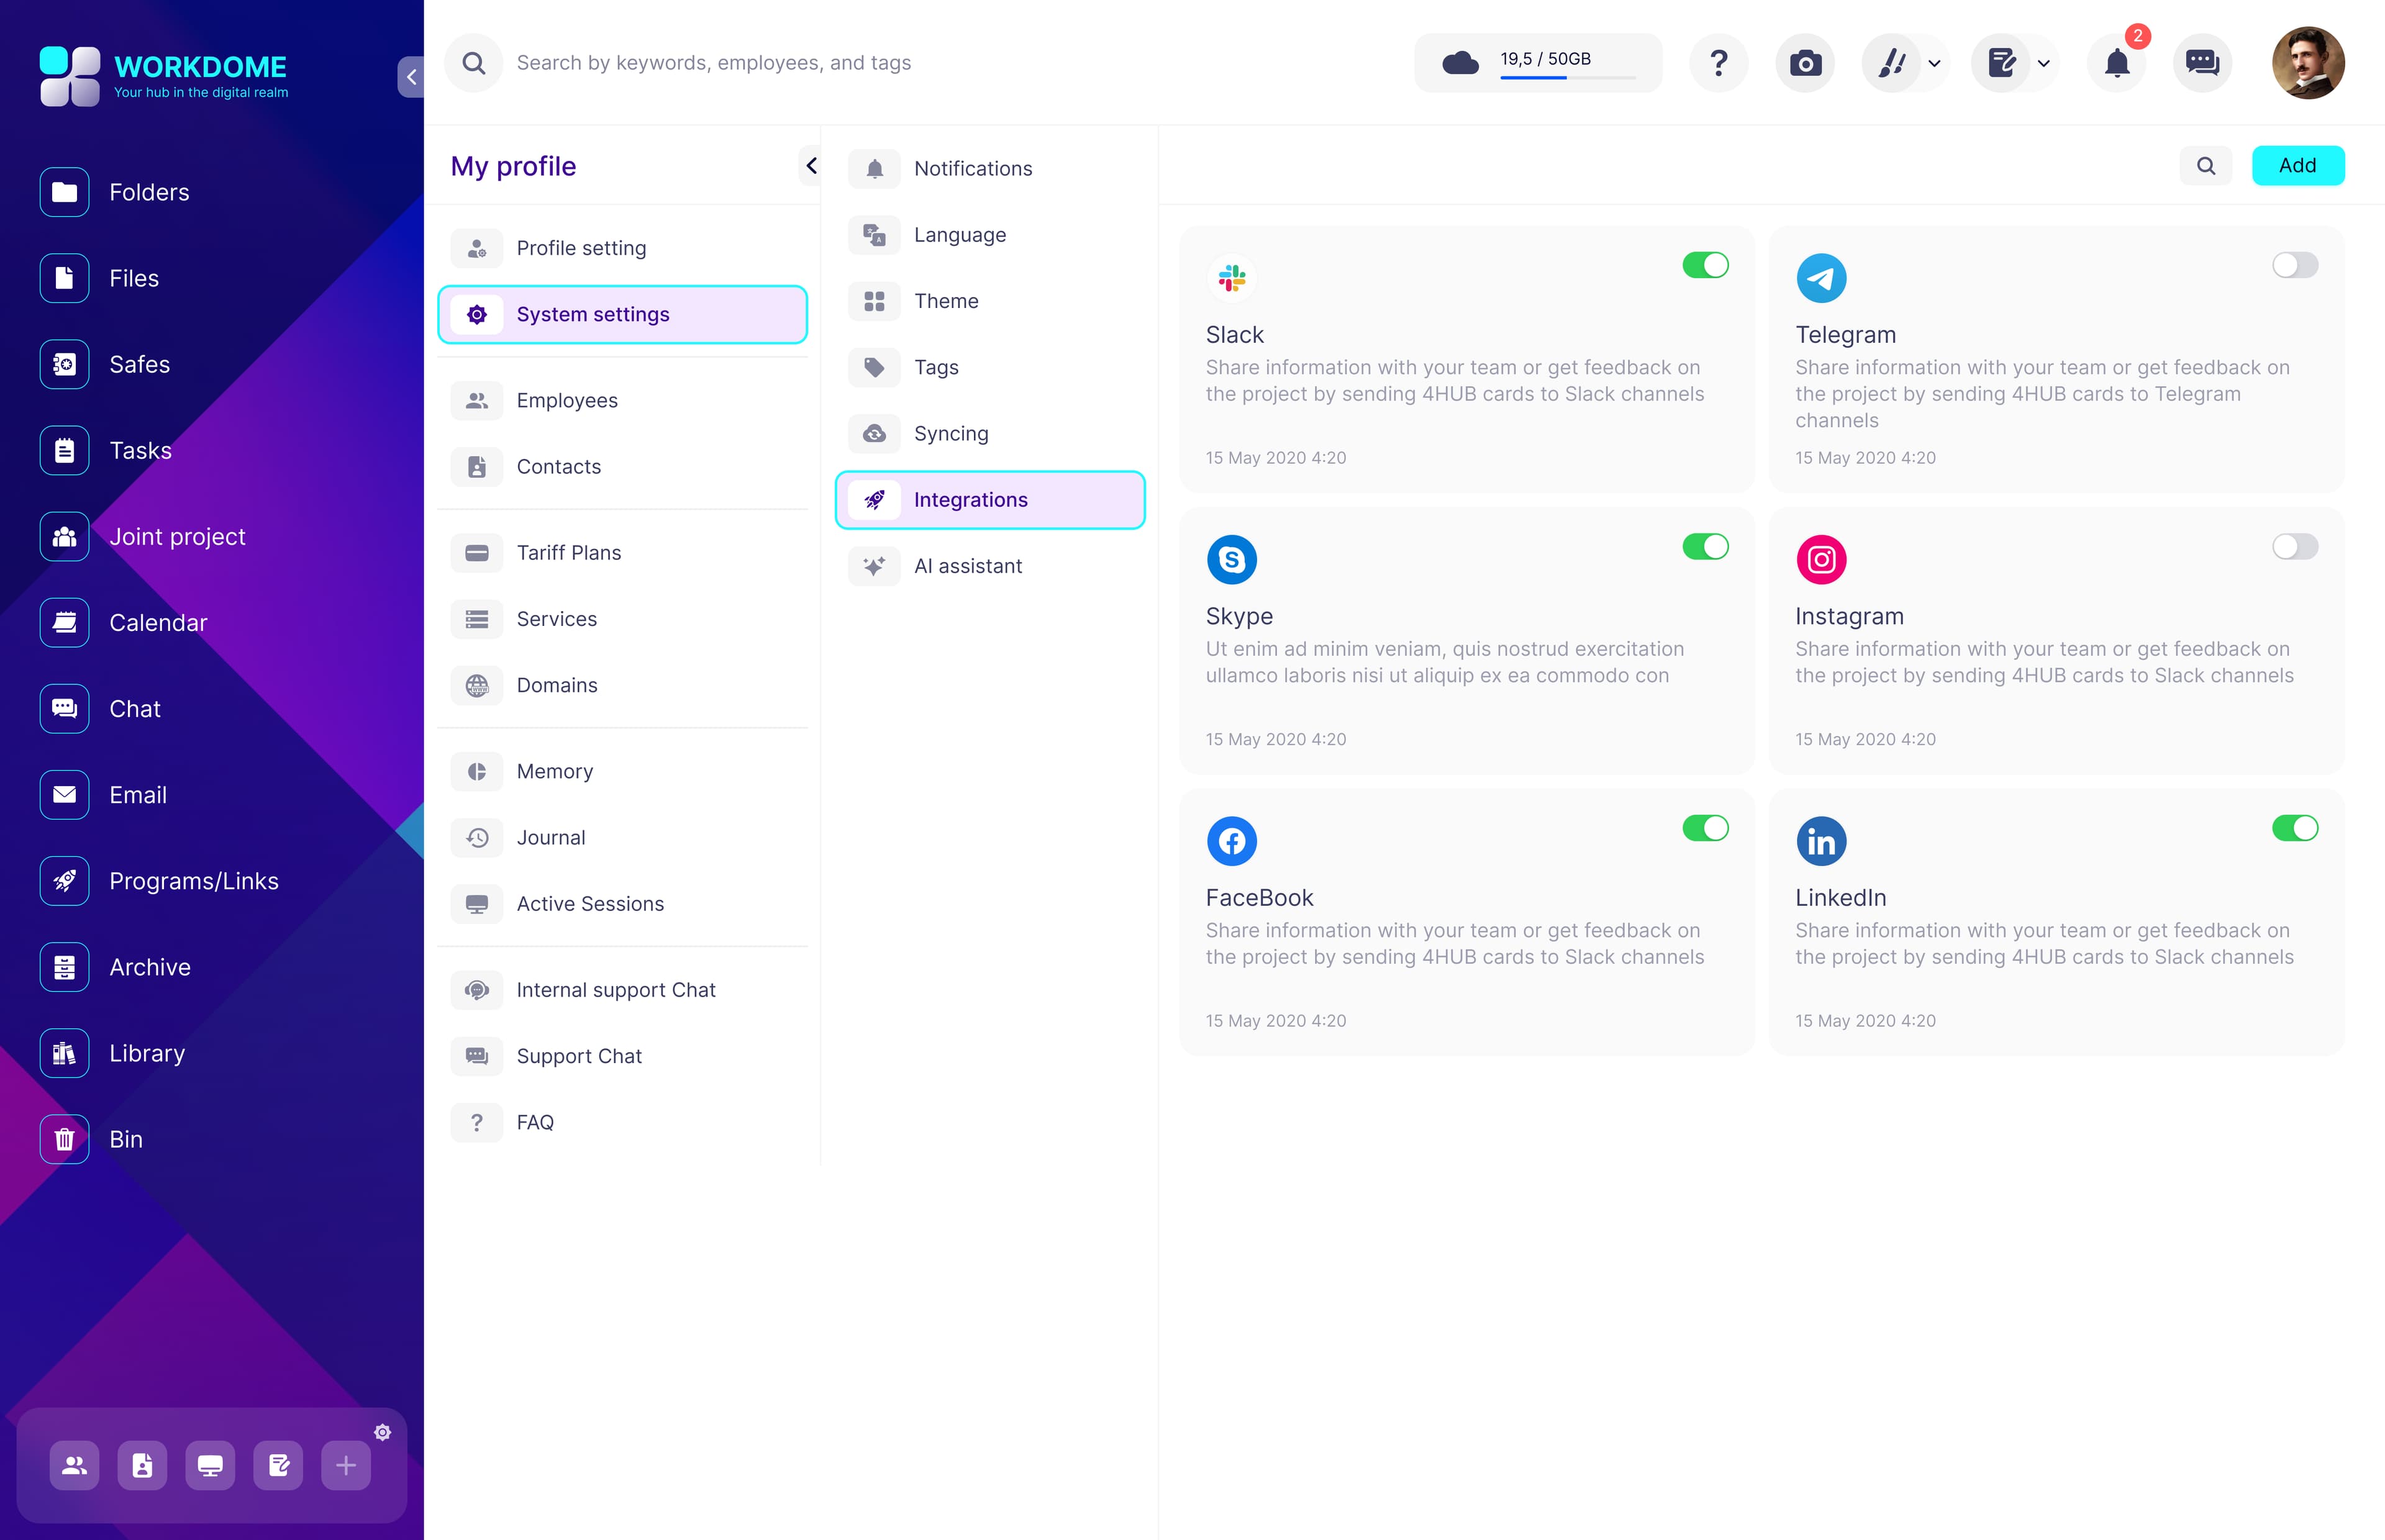Open the Calendar from the sidebar
The height and width of the screenshot is (1540, 2385).
point(158,622)
